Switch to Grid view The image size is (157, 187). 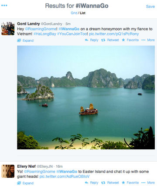click(74, 13)
